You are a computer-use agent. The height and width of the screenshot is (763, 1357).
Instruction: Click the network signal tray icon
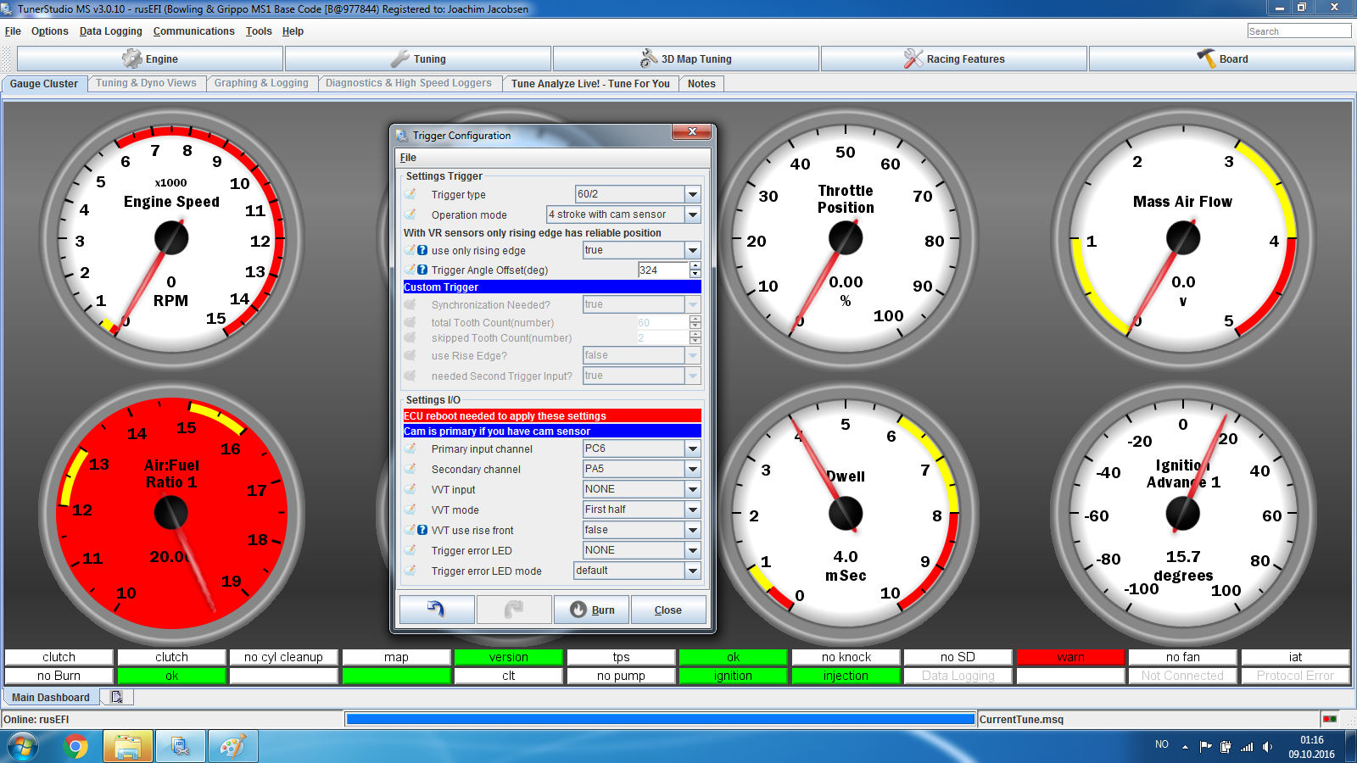click(x=1247, y=747)
